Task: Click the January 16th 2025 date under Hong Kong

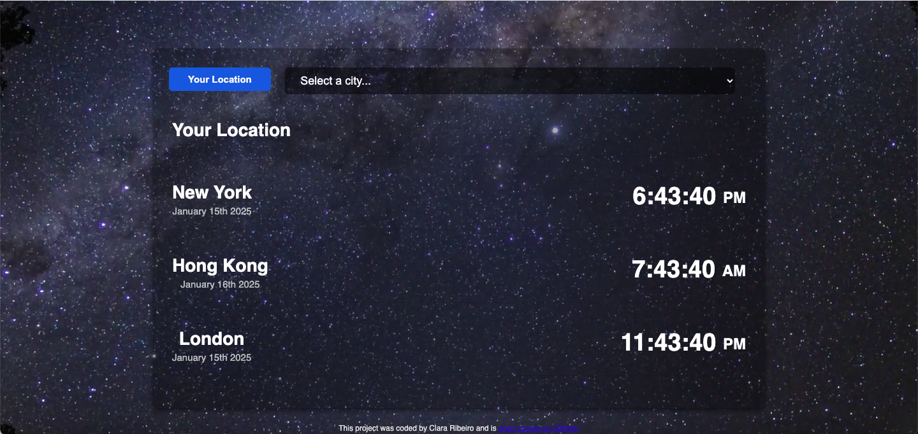Action: tap(220, 284)
